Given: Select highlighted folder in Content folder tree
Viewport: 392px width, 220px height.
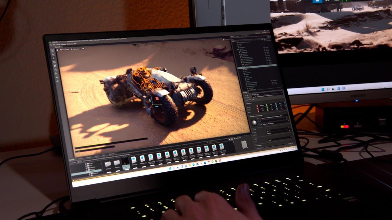Looking at the screenshot, I should (87, 172).
